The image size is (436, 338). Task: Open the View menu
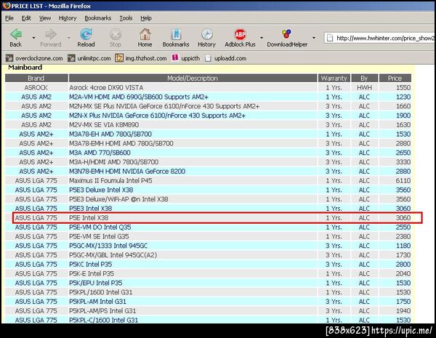pos(45,18)
